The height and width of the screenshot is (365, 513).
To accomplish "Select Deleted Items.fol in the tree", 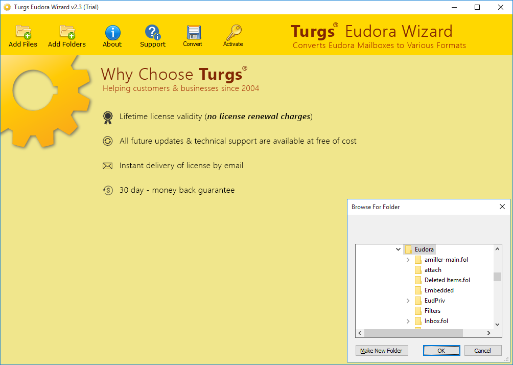I will point(447,280).
